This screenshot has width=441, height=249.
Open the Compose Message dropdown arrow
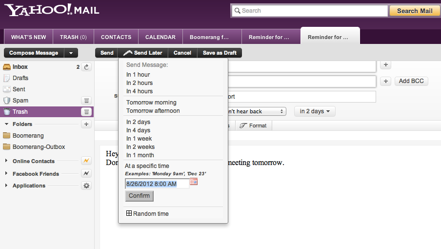[x=71, y=53]
